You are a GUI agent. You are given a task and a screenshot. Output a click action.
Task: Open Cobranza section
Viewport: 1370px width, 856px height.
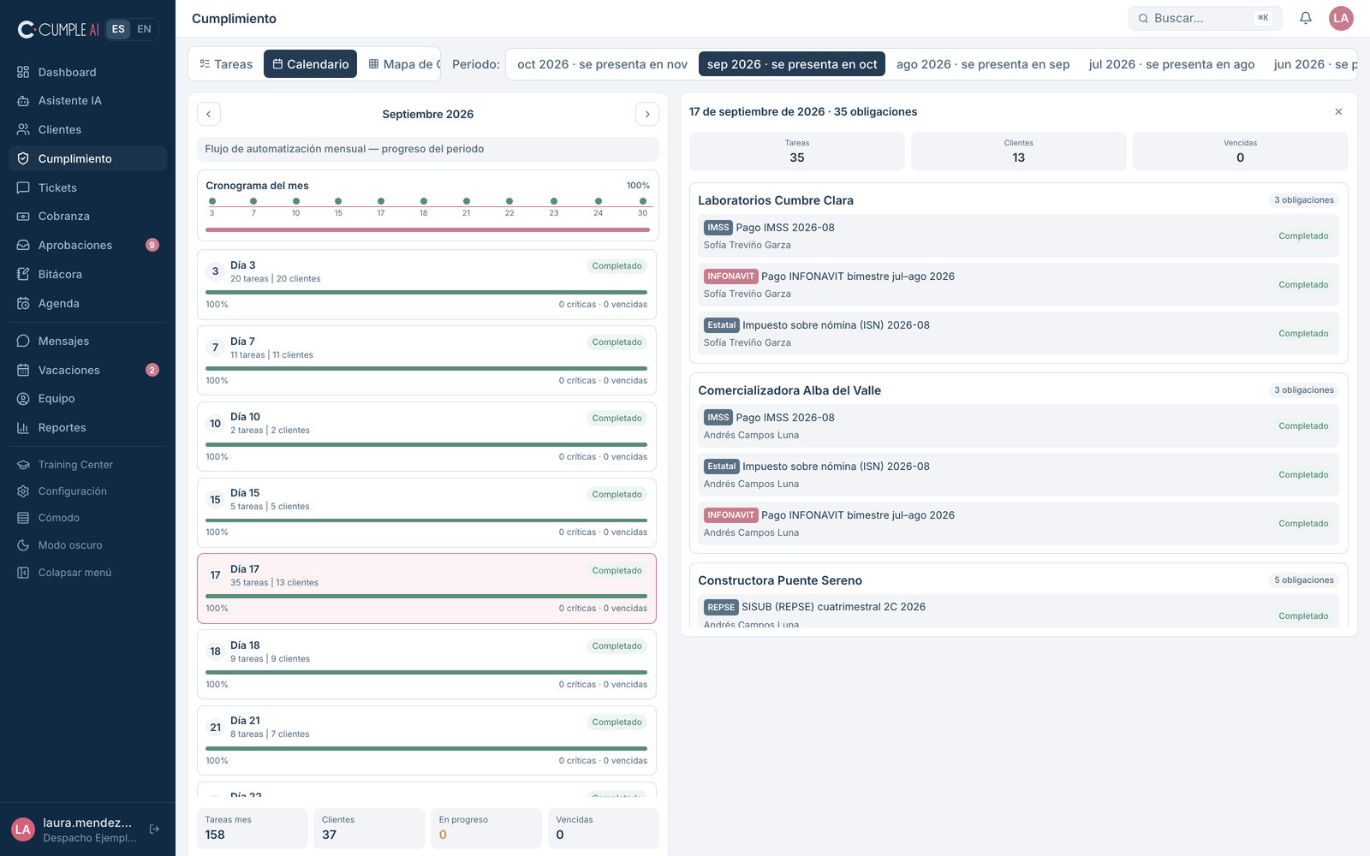tap(87, 217)
